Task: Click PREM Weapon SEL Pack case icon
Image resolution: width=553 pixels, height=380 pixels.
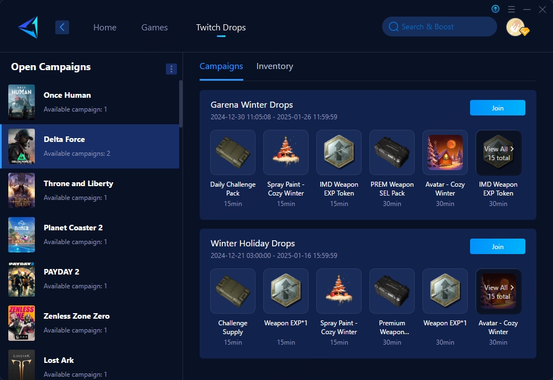Action: 392,152
